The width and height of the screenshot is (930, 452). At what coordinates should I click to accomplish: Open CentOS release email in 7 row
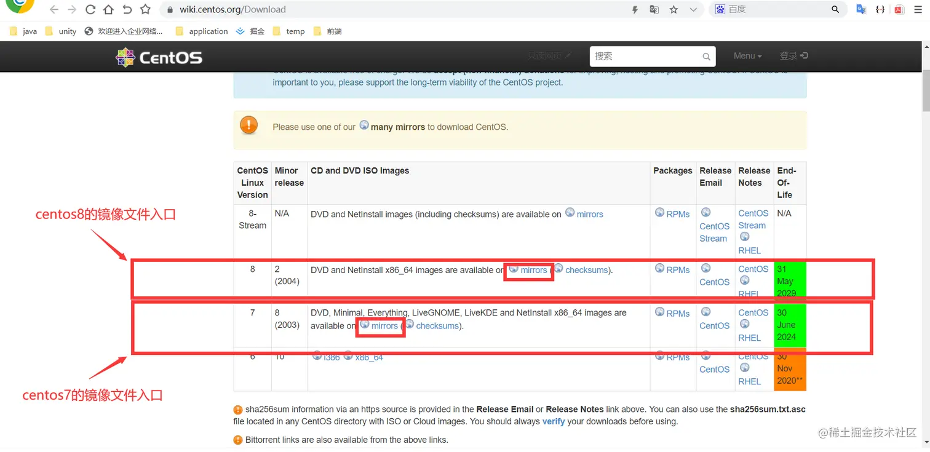[x=714, y=326]
